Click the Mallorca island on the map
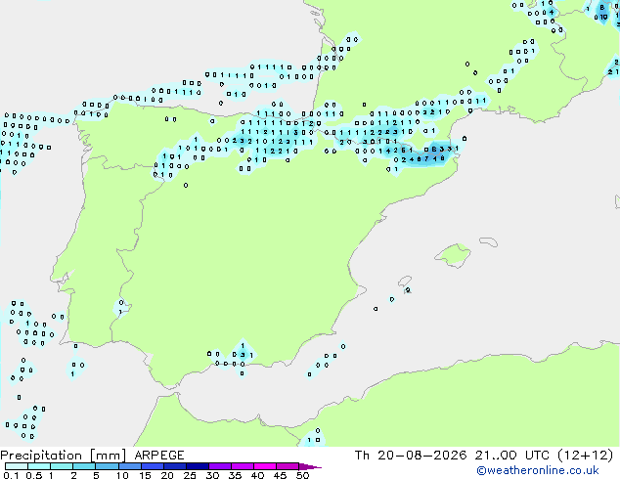Image resolution: width=620 pixels, height=479 pixels. (x=453, y=255)
